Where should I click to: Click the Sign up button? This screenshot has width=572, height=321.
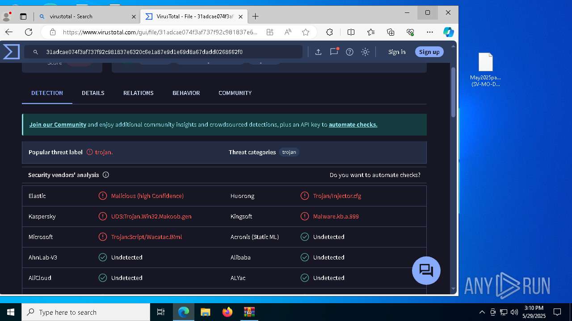pyautogui.click(x=429, y=52)
